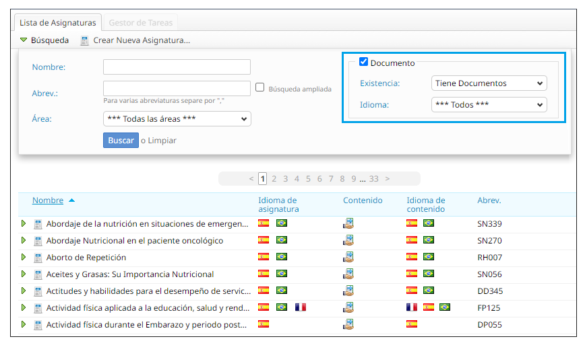The width and height of the screenshot is (583, 341).
Task: Focus the Nombre input field
Action: 177,67
